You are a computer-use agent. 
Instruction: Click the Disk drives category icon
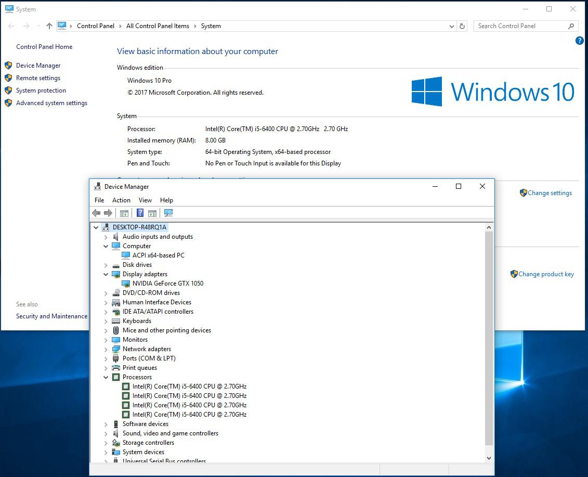click(x=116, y=265)
